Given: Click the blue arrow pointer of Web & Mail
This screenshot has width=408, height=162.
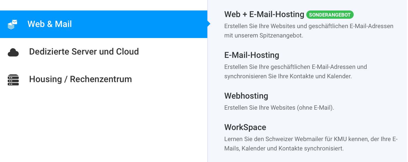Looking at the screenshot, I should [209, 24].
